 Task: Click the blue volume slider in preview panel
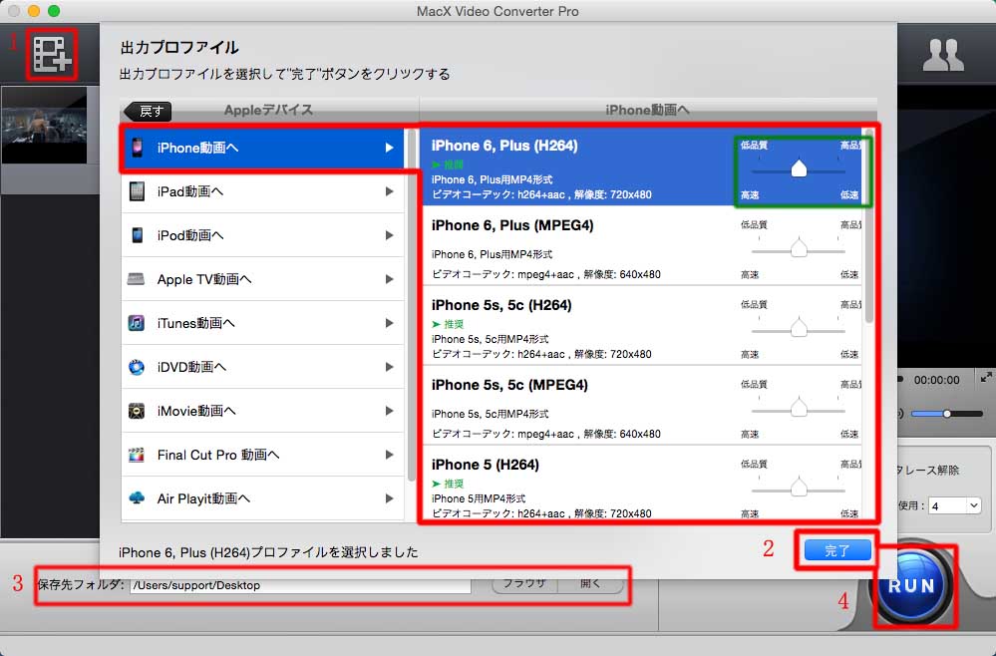pos(947,414)
